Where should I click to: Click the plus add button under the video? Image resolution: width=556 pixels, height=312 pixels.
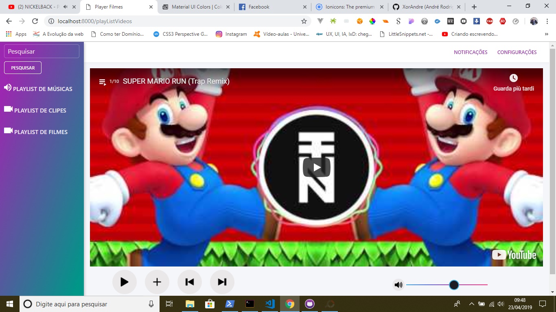pos(157,282)
